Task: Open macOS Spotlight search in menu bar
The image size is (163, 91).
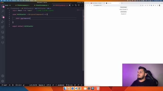Action: click(148, 1)
